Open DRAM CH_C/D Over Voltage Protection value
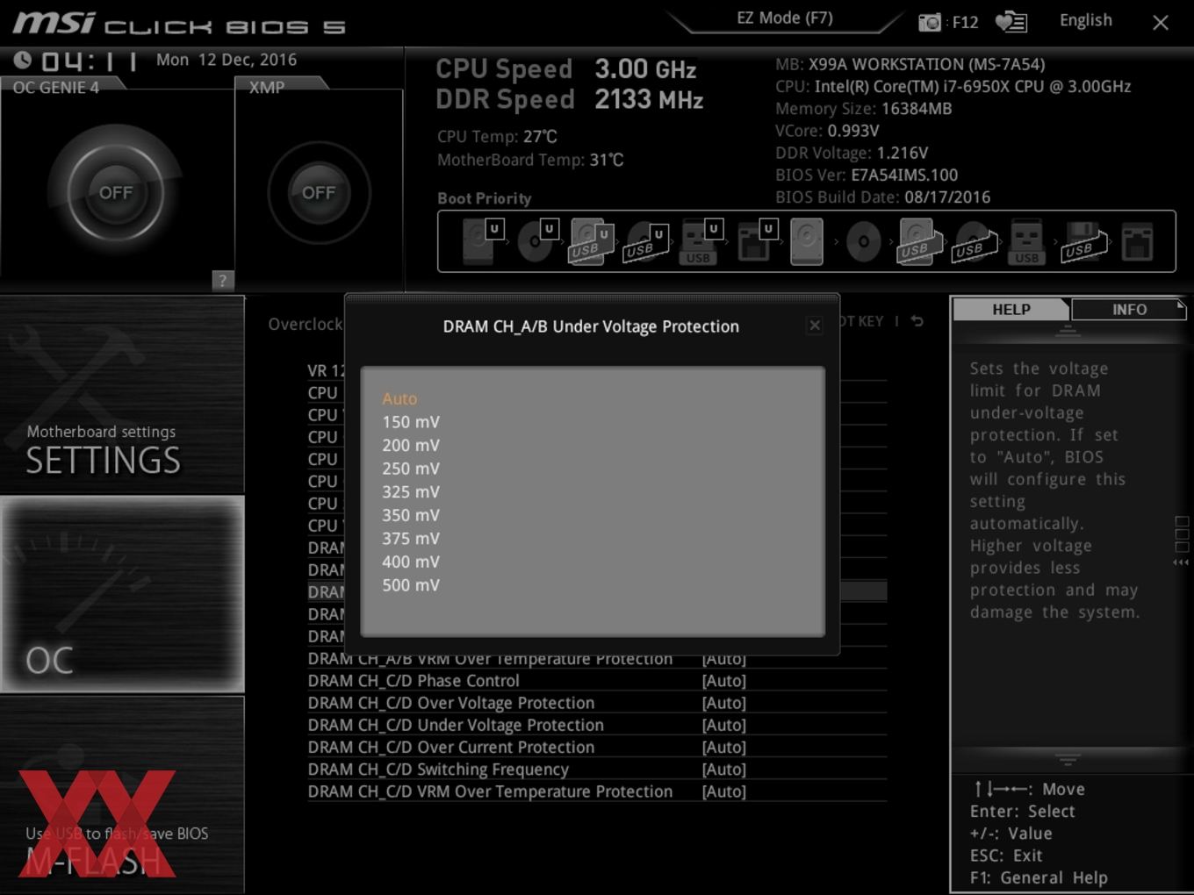This screenshot has height=895, width=1194. tap(723, 703)
